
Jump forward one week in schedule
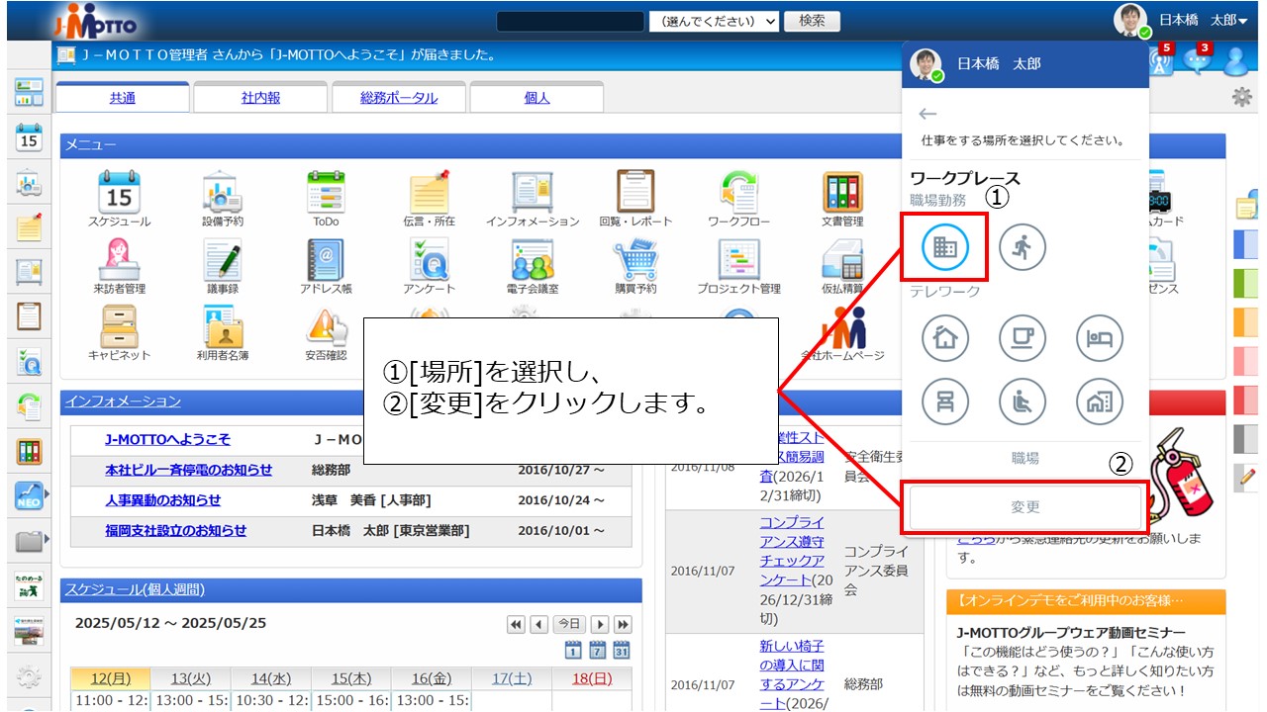tap(623, 624)
